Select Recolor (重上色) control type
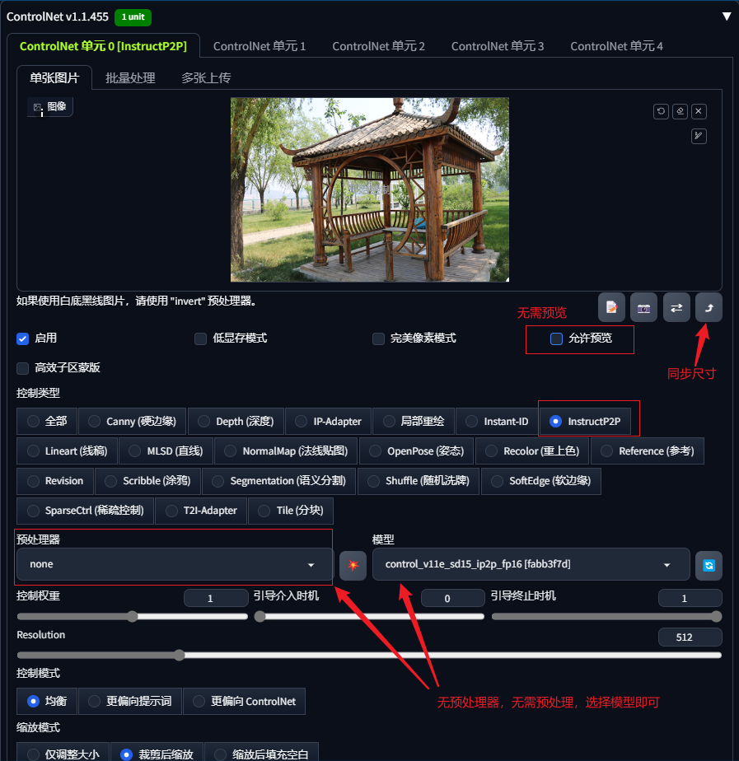739x761 pixels. point(532,451)
